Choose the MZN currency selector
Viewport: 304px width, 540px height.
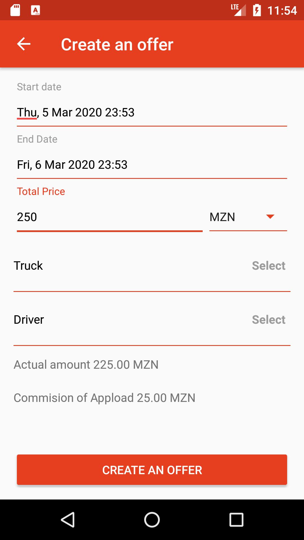[x=248, y=217]
